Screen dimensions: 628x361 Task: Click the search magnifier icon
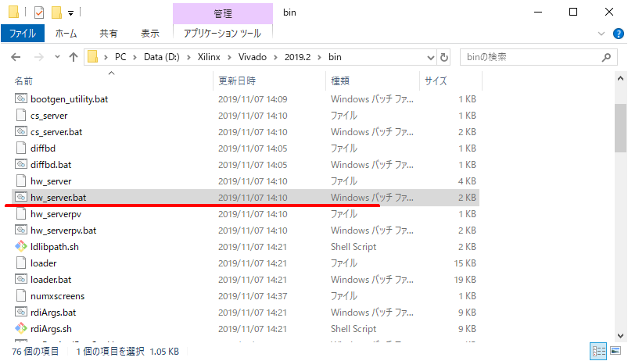click(x=606, y=57)
